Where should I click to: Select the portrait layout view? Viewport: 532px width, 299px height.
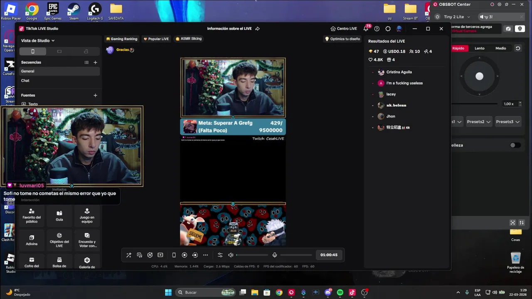(x=33, y=51)
